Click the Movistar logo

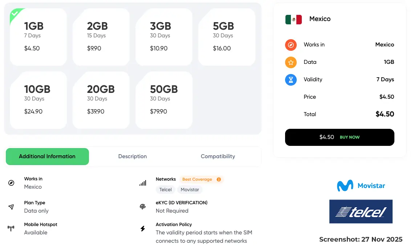click(361, 186)
